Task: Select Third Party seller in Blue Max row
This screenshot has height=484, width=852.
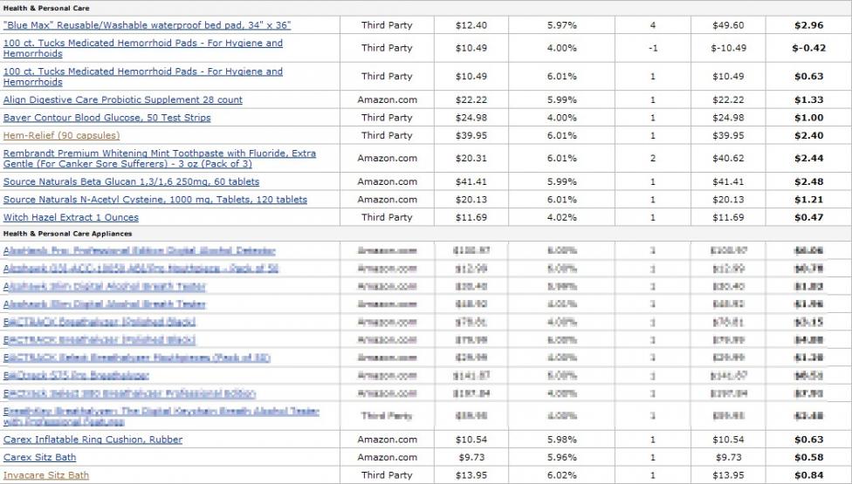Action: pos(387,25)
